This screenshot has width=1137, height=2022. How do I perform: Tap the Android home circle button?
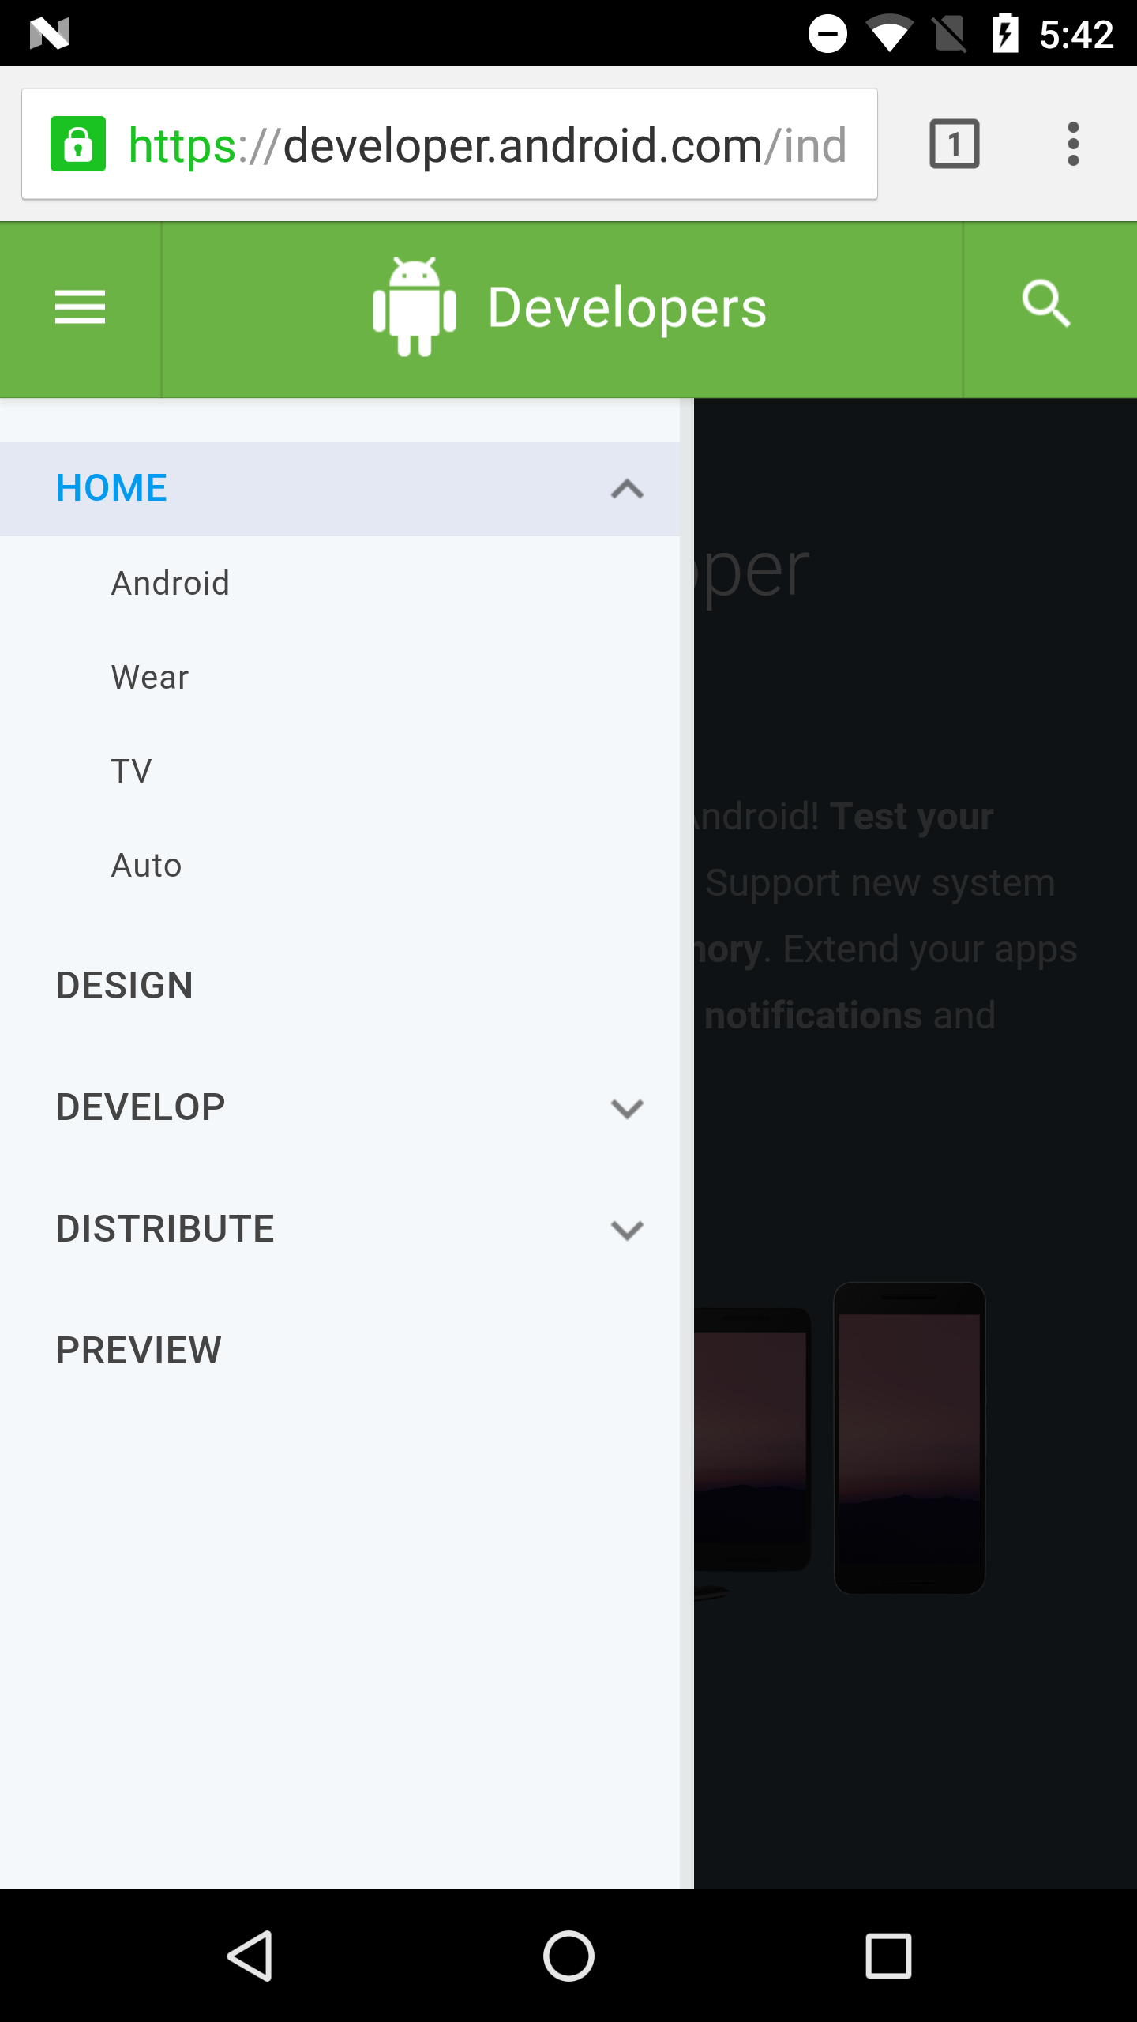click(568, 1956)
